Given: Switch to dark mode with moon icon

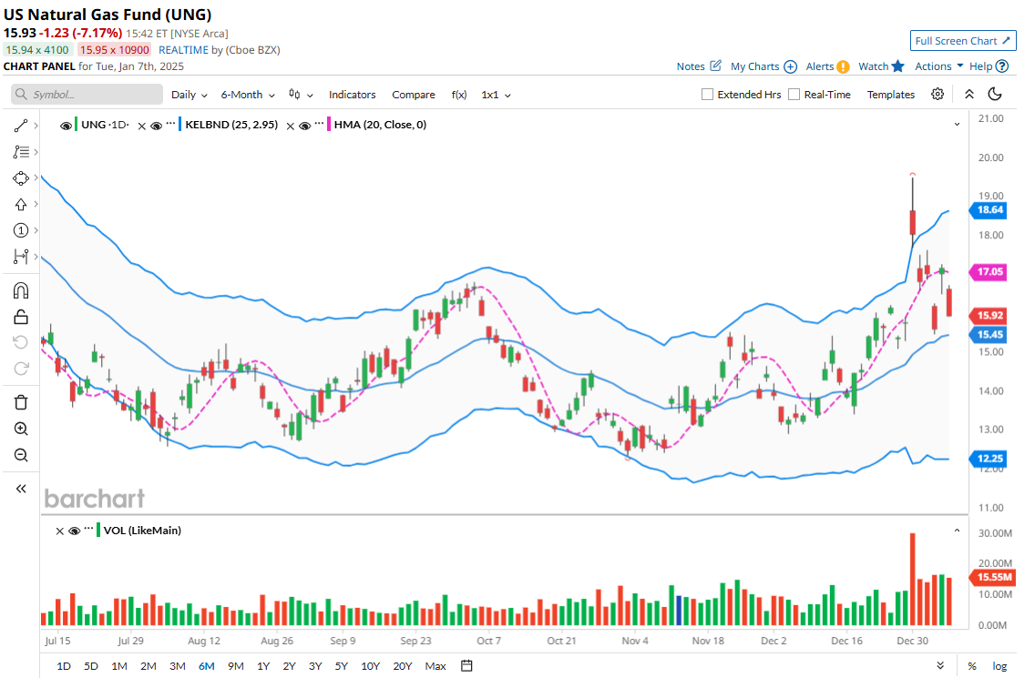Looking at the screenshot, I should coord(995,94).
